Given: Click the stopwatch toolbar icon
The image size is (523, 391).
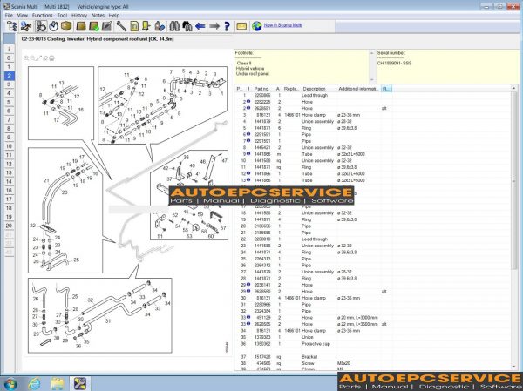Looking at the screenshot, I should 53,26.
